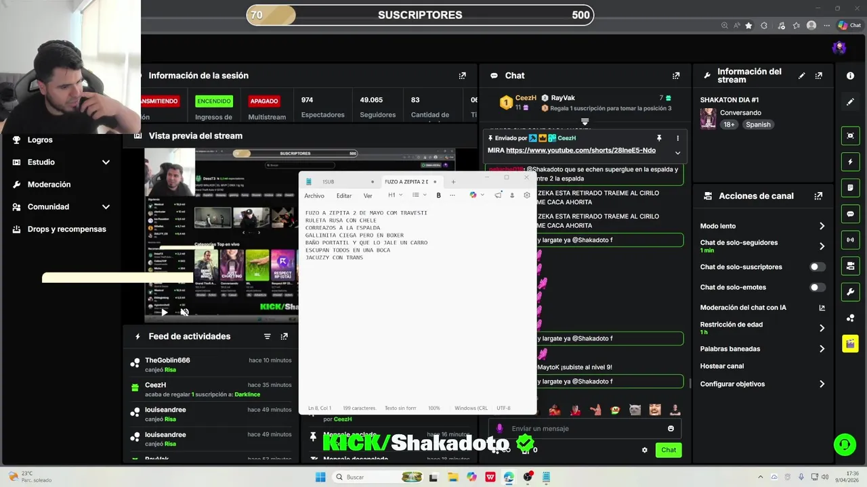The width and height of the screenshot is (867, 487).
Task: Play the stream preview video
Action: pos(164,312)
